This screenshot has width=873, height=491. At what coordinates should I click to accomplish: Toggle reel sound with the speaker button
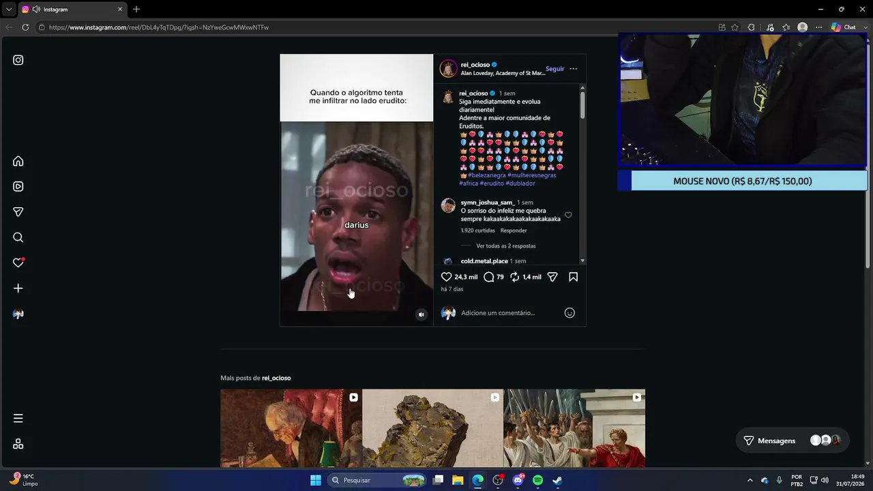click(x=421, y=314)
